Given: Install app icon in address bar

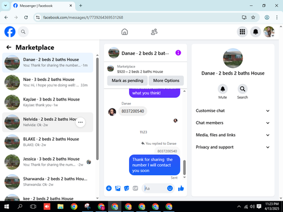Looking at the screenshot, I should point(244,18).
